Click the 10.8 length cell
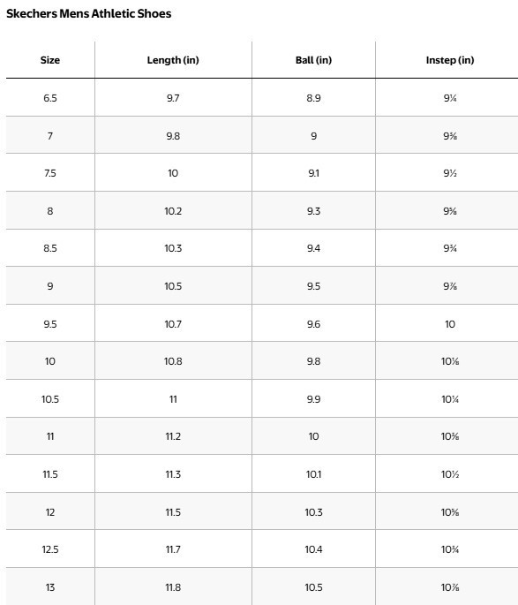The image size is (518, 605). pos(173,361)
